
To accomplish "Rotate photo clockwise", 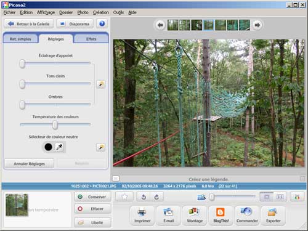I will pos(156,197).
